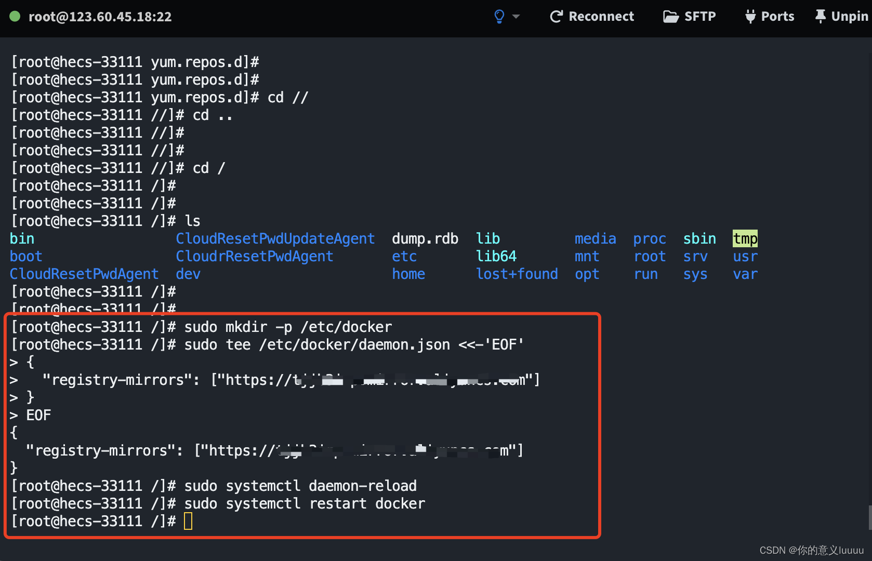Click the 'CloudrResetPwdAgent' directory name

click(255, 256)
